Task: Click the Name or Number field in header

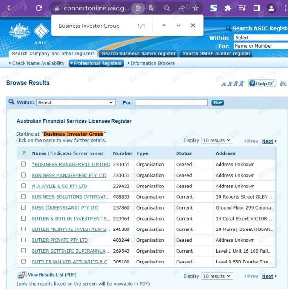Action: (x=261, y=46)
